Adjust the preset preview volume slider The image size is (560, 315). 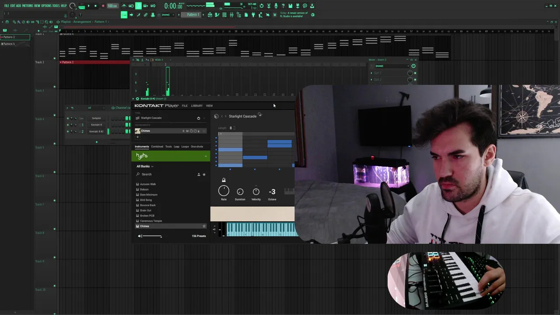pyautogui.click(x=152, y=236)
